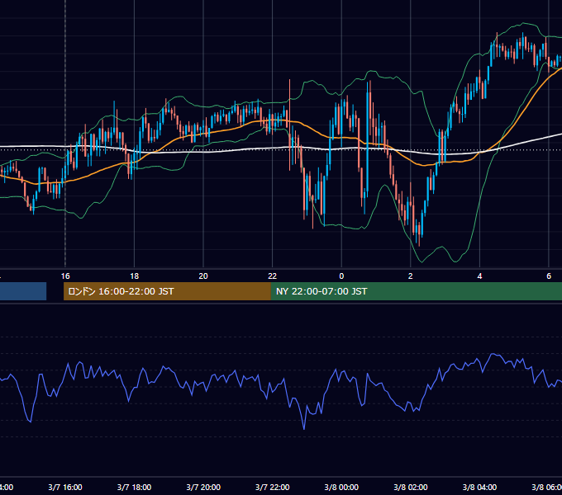This screenshot has height=495, width=562.
Task: Click the 0 hour label on price chart axis
Action: click(341, 276)
